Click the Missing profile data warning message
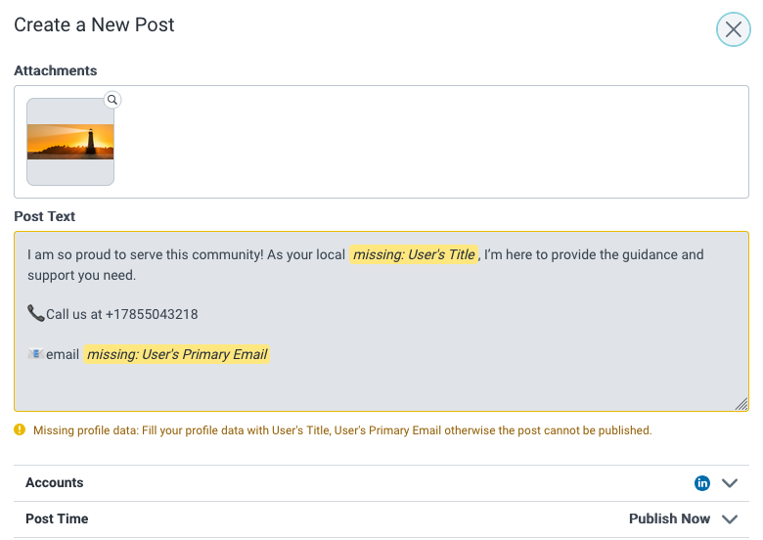The width and height of the screenshot is (763, 540). pyautogui.click(x=342, y=430)
